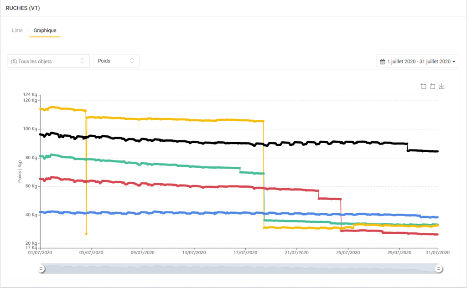Image resolution: width=467 pixels, height=288 pixels.
Task: Click the 29/07/2020 date label
Action: [x=400, y=252]
